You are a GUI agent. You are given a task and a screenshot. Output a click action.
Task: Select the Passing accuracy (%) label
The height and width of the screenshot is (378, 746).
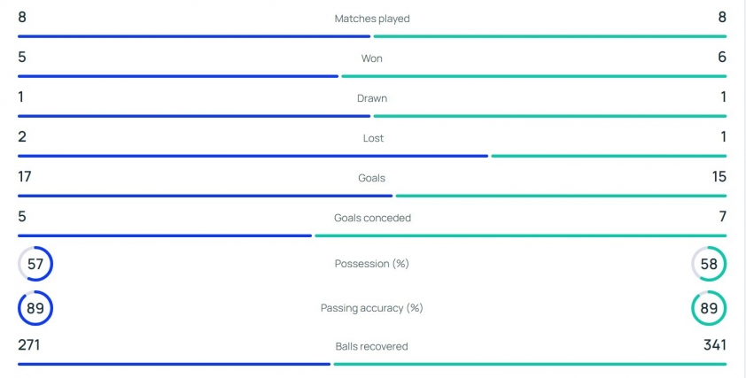(372, 308)
